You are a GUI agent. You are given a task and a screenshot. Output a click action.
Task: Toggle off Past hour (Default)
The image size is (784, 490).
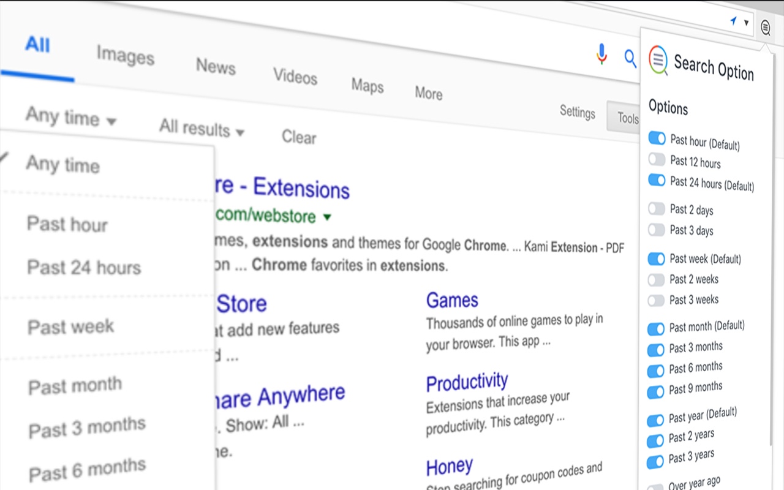tap(657, 138)
